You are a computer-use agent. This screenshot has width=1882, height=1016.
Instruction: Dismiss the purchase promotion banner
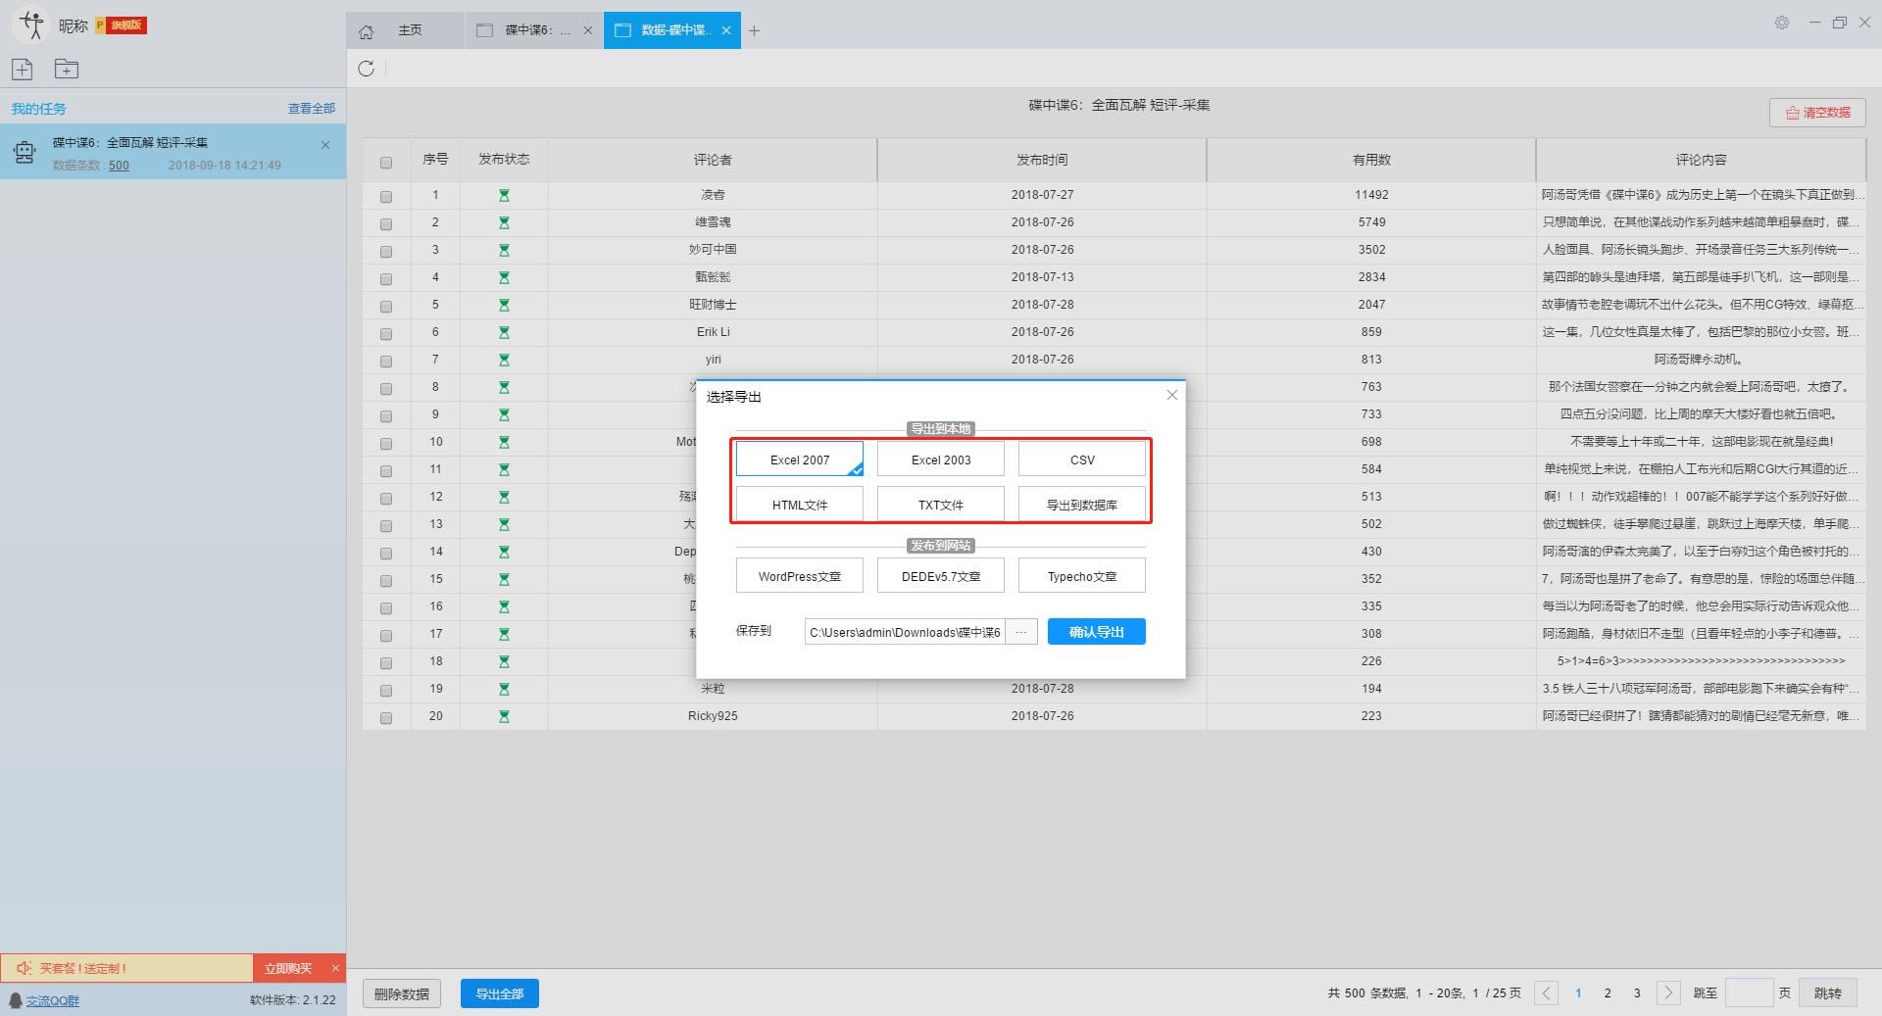point(335,968)
